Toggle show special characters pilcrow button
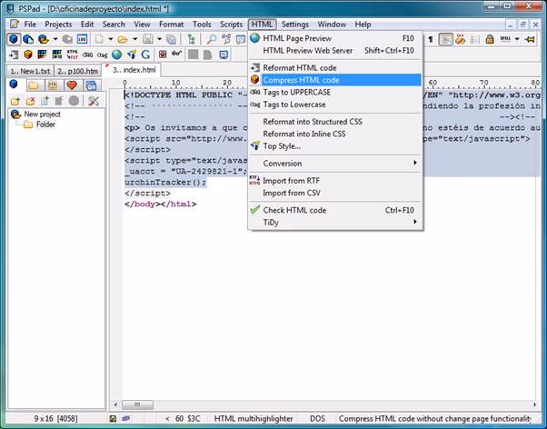The image size is (547, 429). coord(431,39)
